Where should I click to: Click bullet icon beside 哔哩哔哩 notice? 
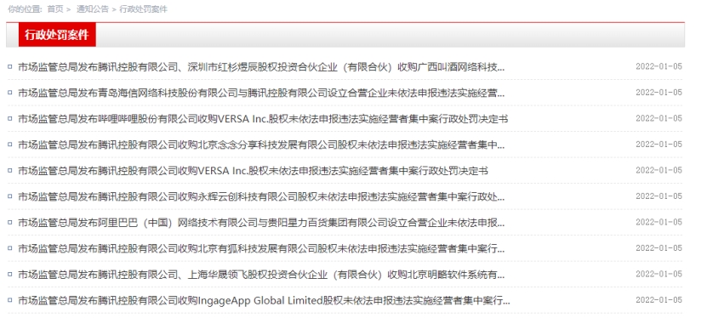click(x=10, y=118)
